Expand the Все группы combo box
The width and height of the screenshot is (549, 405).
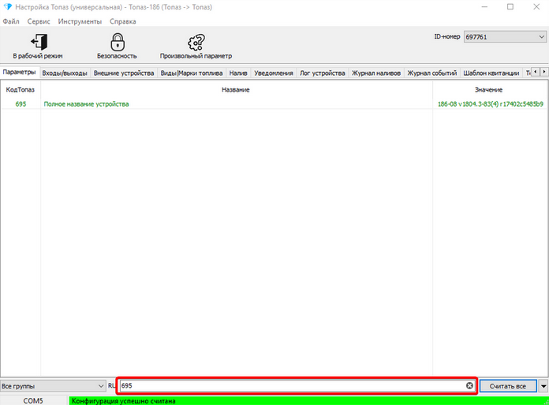click(53, 386)
